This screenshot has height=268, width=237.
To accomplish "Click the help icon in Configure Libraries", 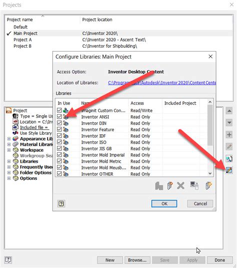I will point(61,204).
